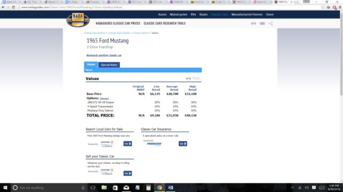The height and width of the screenshot is (192, 343).
Task: Go to Classic Car Insurance
Action: point(183,143)
